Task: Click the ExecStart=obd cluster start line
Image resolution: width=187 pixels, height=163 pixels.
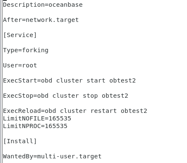Action: 69,80
